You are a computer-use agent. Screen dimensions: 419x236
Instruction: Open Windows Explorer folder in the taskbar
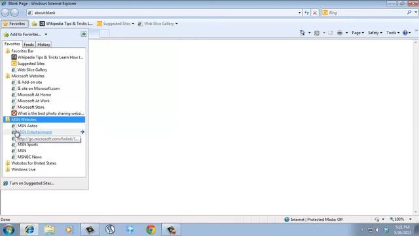(50, 229)
